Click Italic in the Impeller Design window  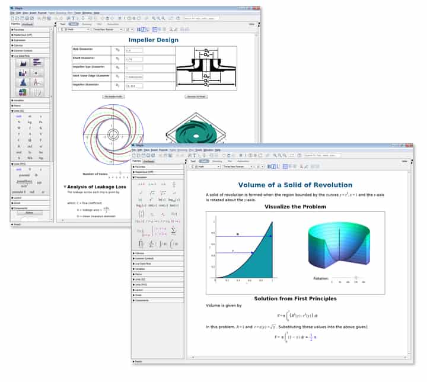[x=143, y=30]
